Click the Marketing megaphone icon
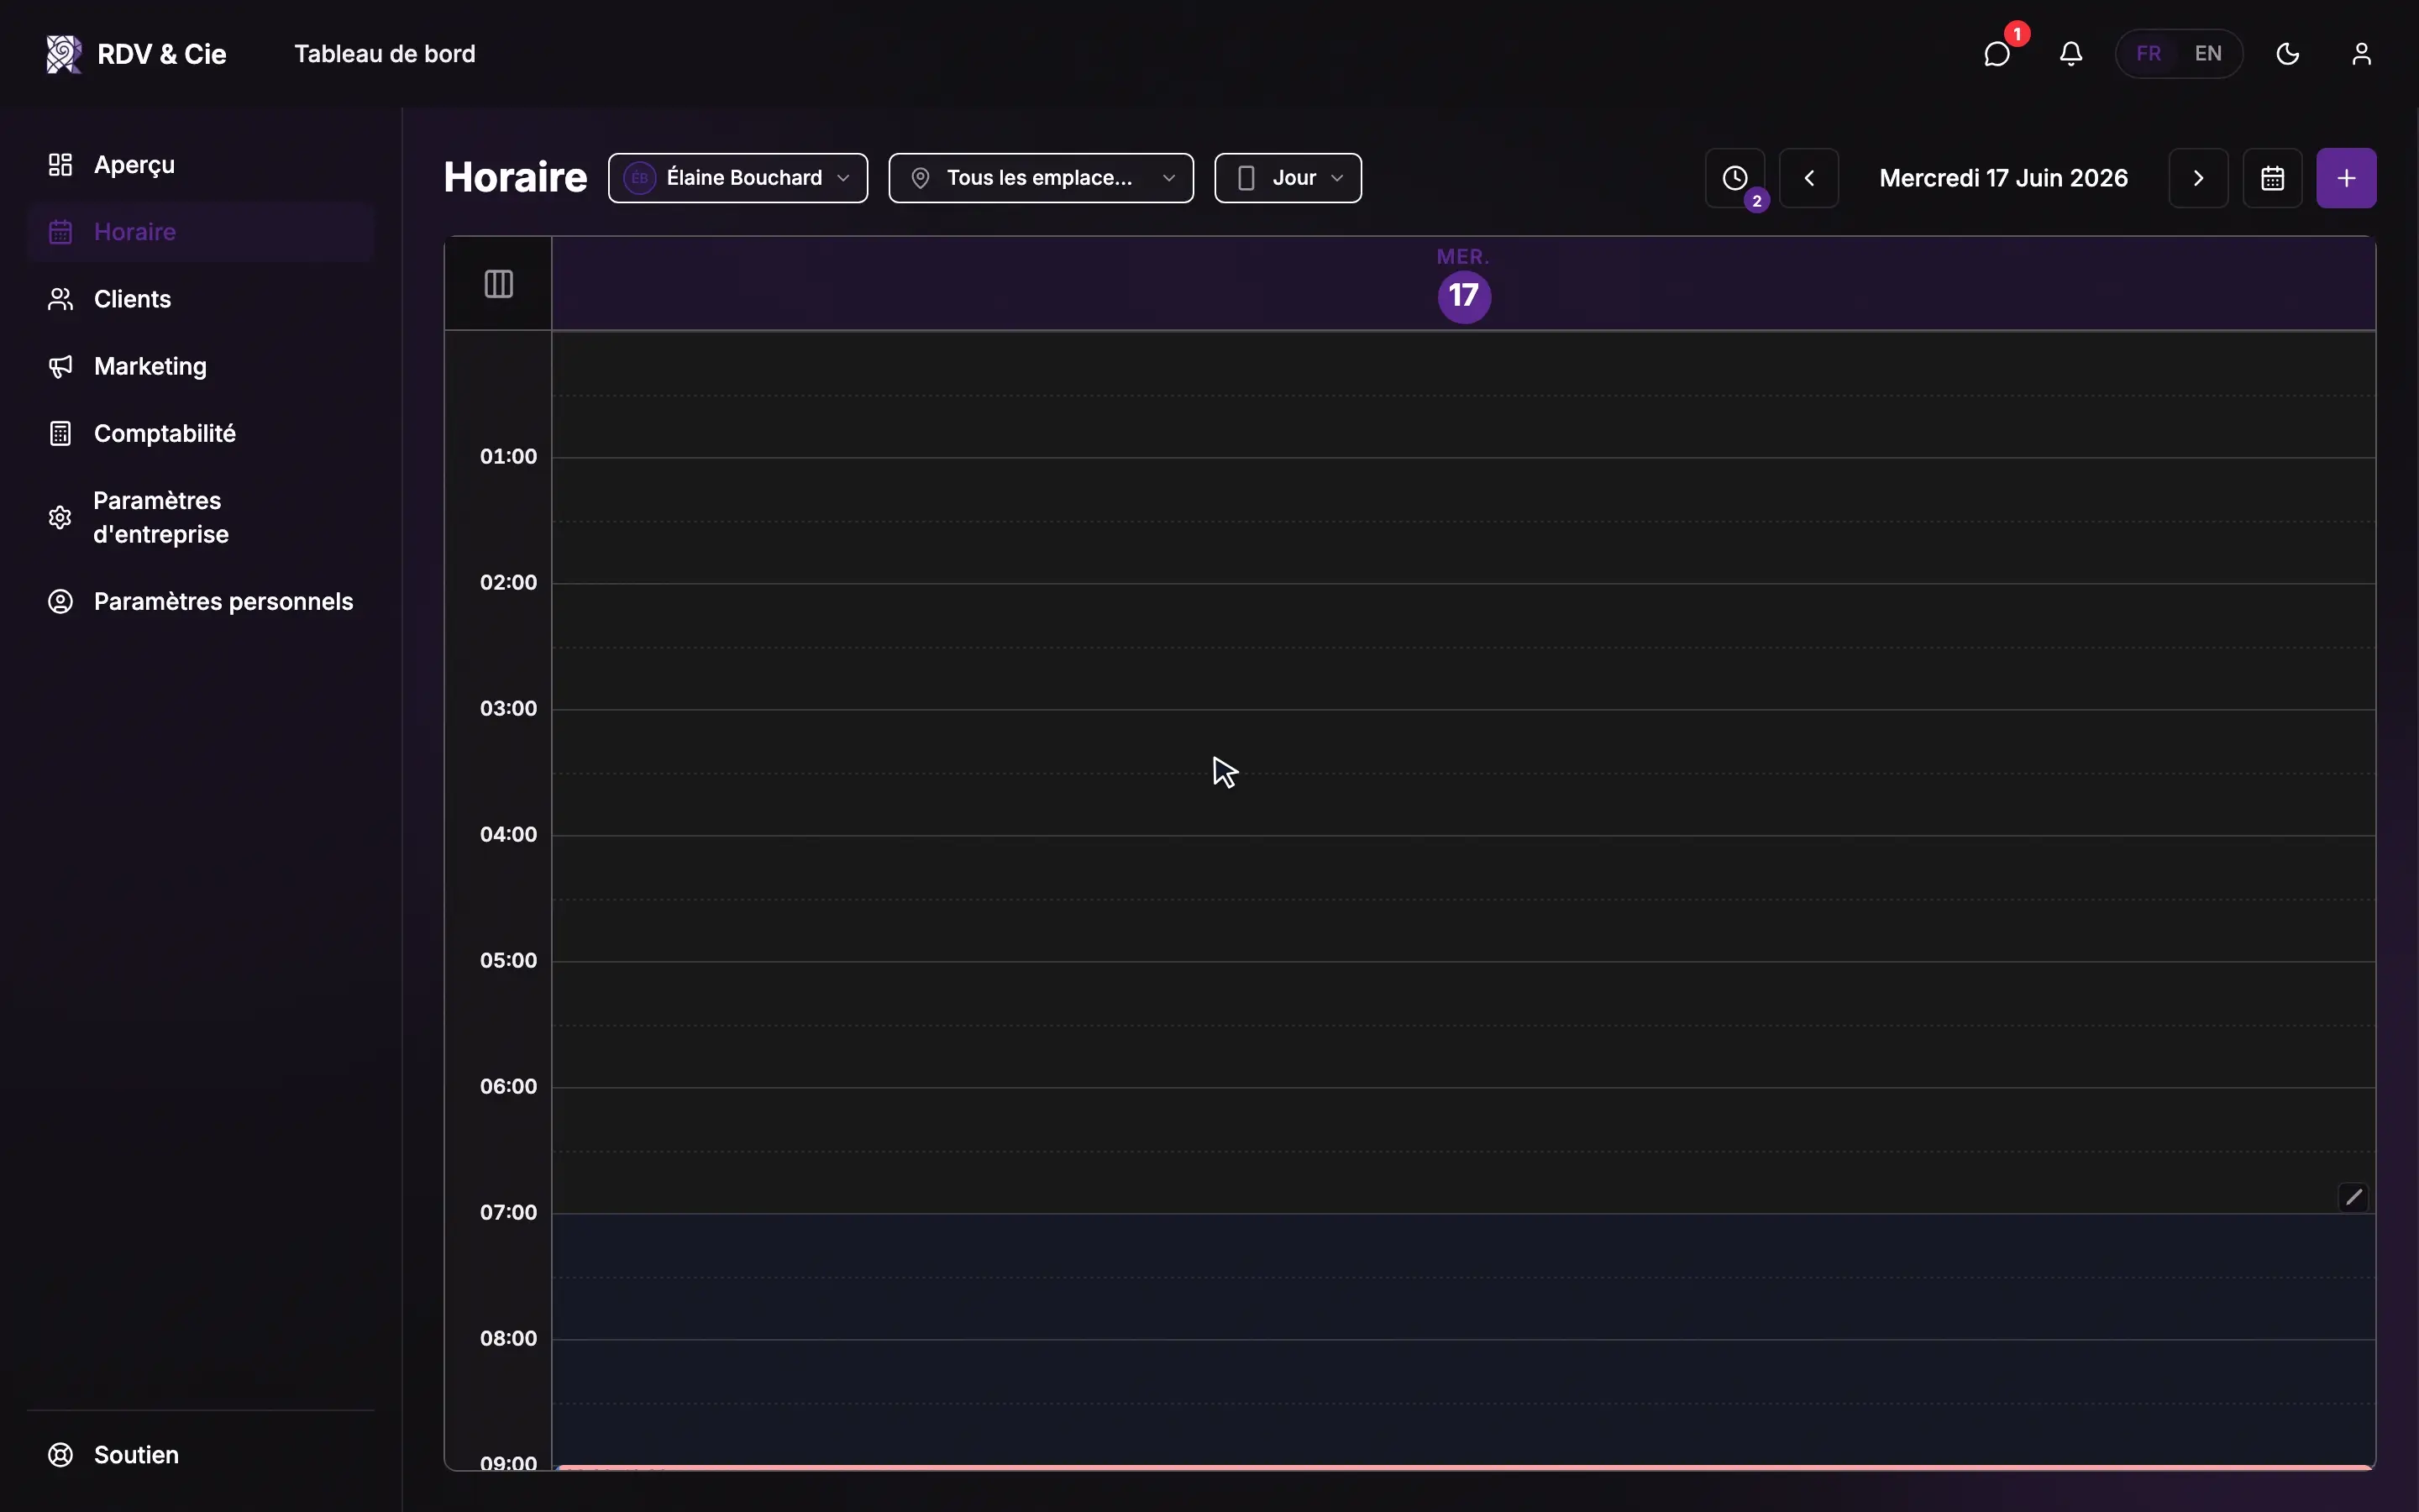This screenshot has height=1512, width=2419. click(60, 366)
